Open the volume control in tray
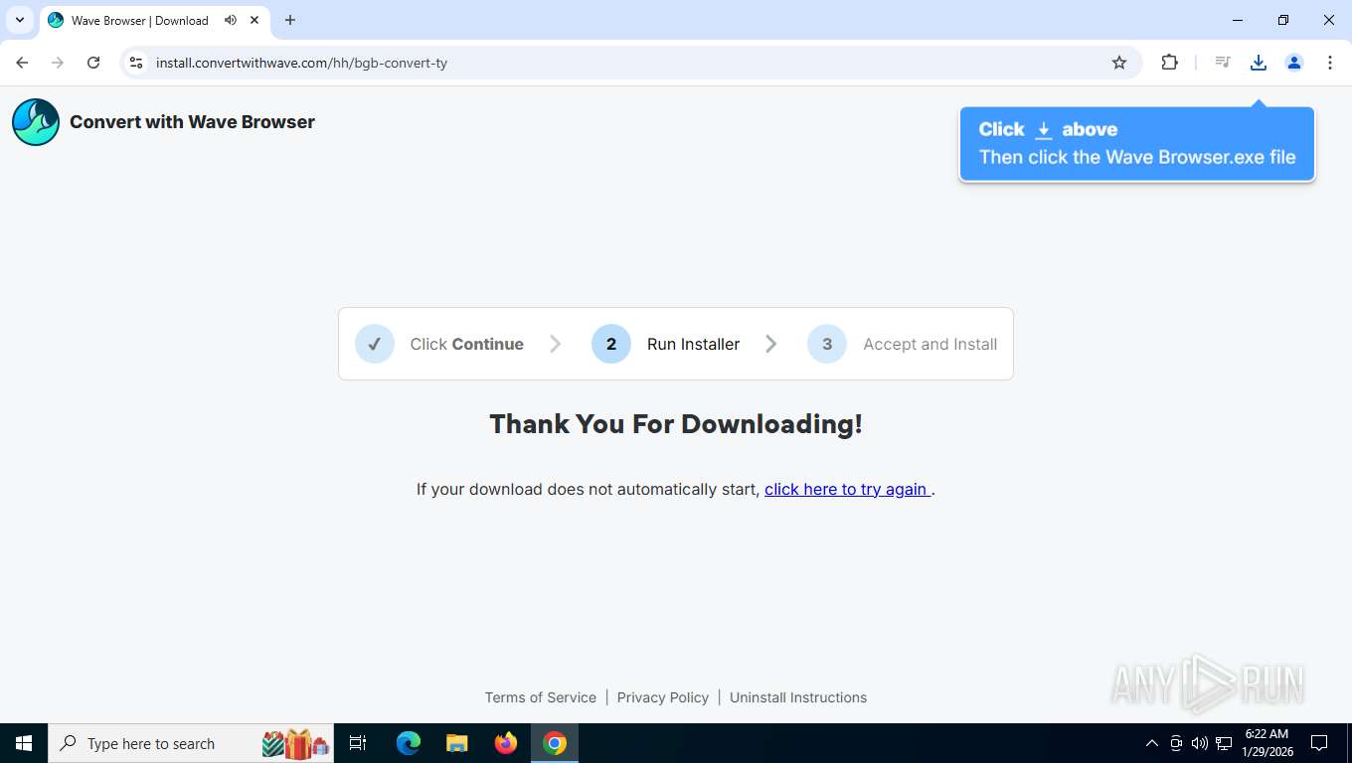The width and height of the screenshot is (1352, 763). 1200,743
